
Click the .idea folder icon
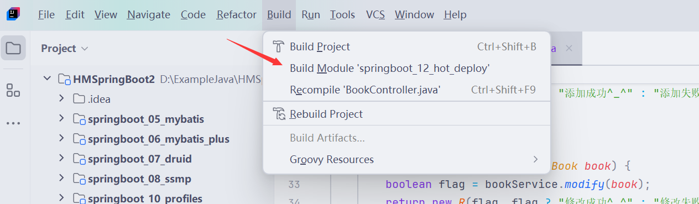(79, 99)
